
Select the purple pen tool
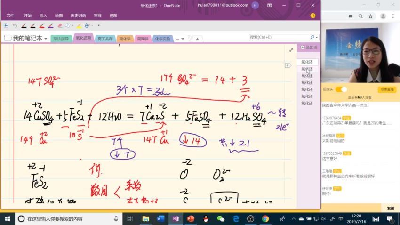[51, 25]
